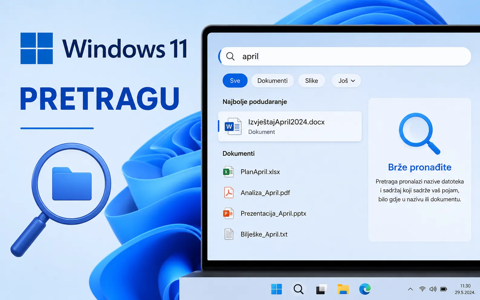Select the Slike filter tab
Screen dimensions: 480x300
point(311,81)
